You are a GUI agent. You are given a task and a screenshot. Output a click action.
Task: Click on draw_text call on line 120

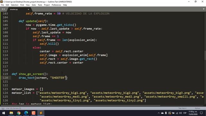point(26,78)
